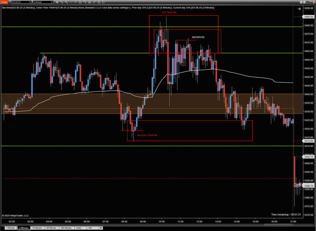Open the Data Series dialog icon
The width and height of the screenshot is (316, 231).
90,2
